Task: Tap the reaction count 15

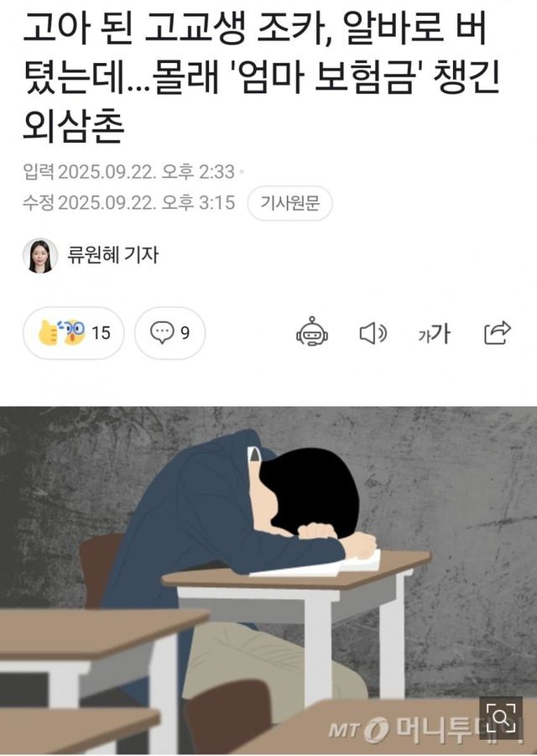Action: pyautogui.click(x=101, y=332)
